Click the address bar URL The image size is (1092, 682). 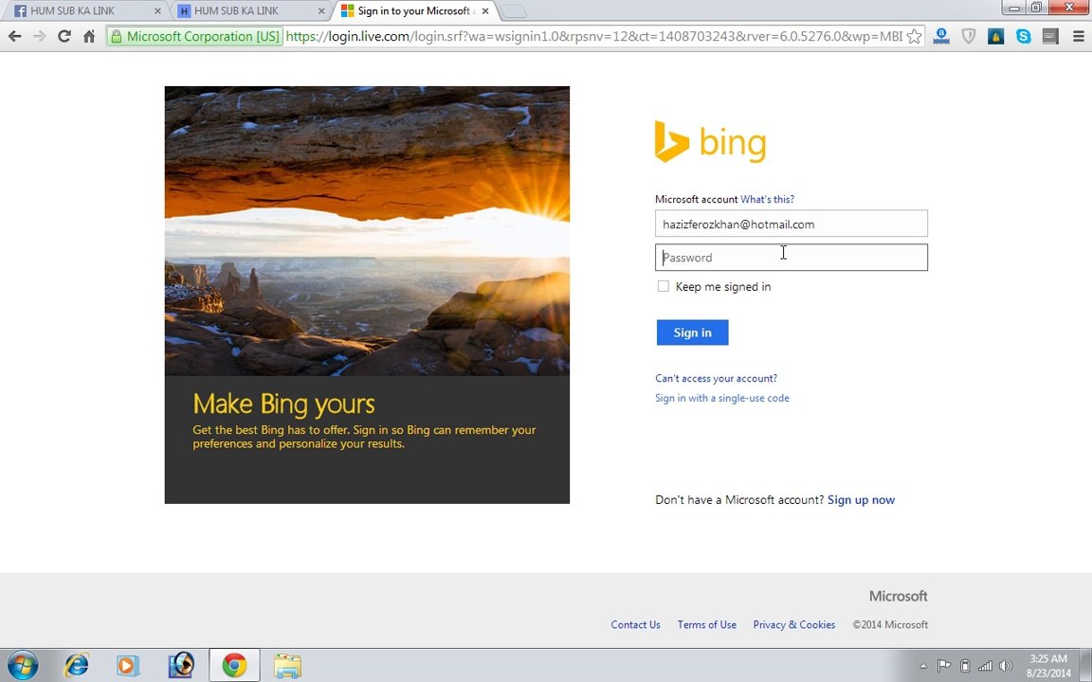[x=594, y=36]
